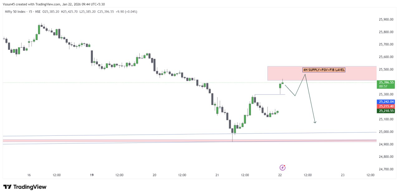
Task: Click the blue 25,242.04 price label
Action: tap(386, 102)
